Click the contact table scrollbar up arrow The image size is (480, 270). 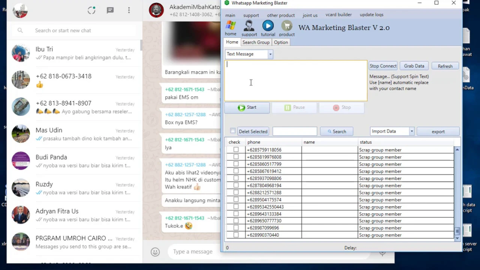pos(457,149)
